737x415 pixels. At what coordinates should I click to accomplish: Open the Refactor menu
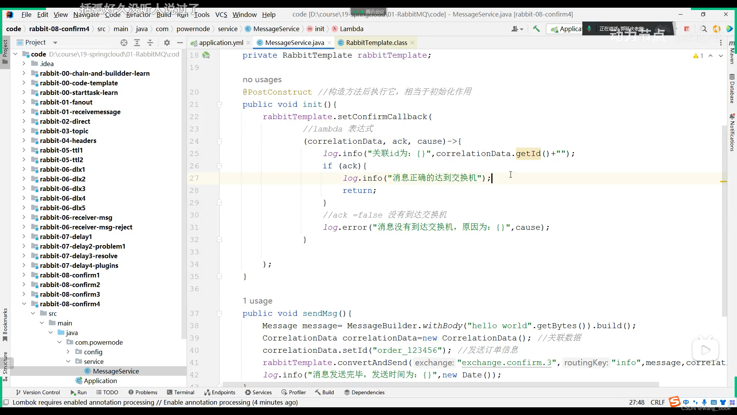click(x=138, y=15)
